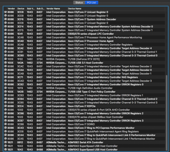Click magnifier icon for C600/X79 SMBus Host Controller
Viewport: 170px width, 152px height.
tap(5, 117)
